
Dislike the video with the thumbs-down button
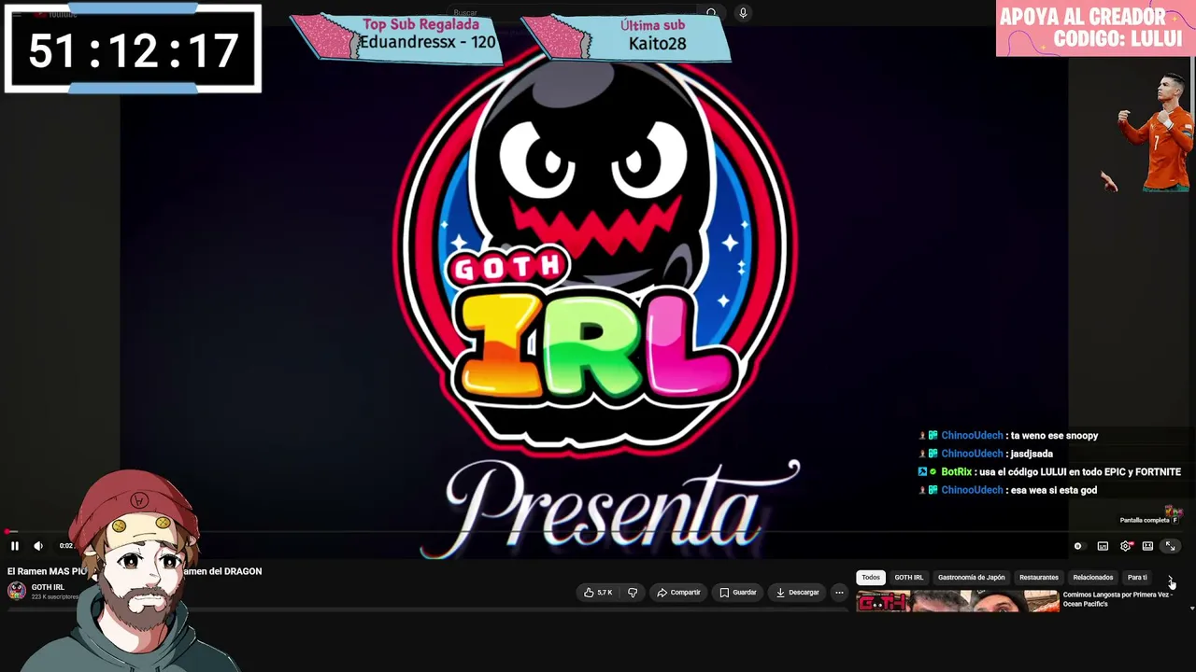pyautogui.click(x=633, y=593)
